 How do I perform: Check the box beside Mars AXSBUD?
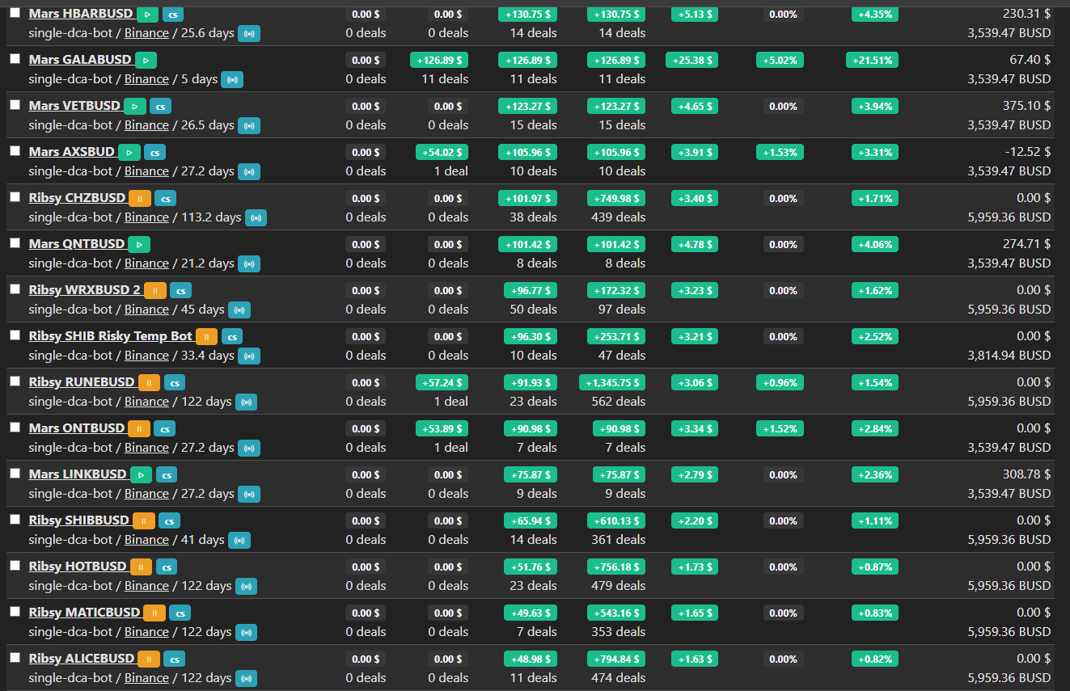(15, 150)
